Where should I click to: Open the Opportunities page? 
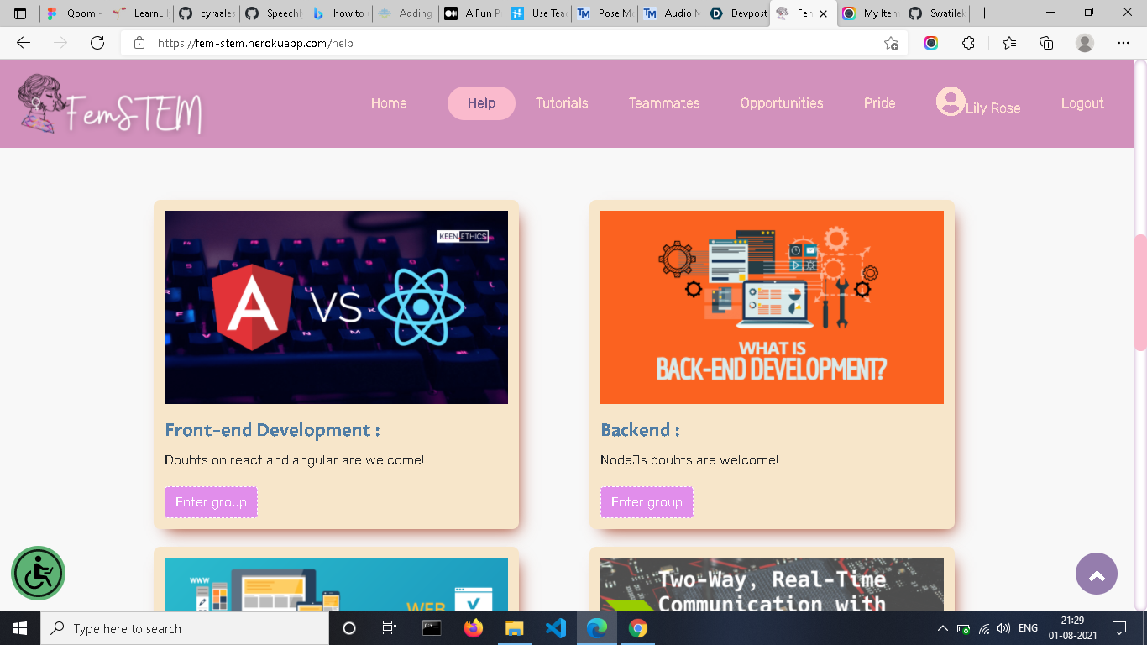(782, 103)
